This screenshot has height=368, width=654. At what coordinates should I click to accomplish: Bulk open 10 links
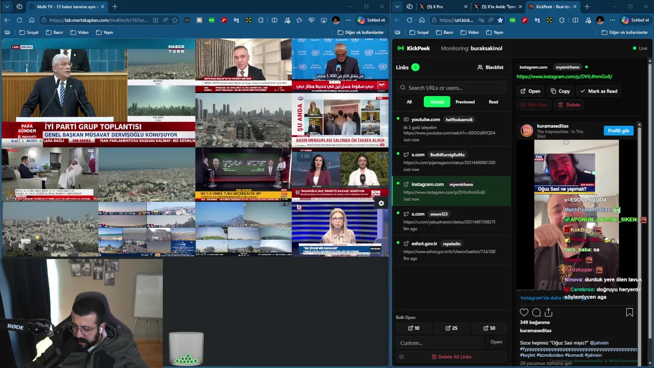pyautogui.click(x=414, y=328)
